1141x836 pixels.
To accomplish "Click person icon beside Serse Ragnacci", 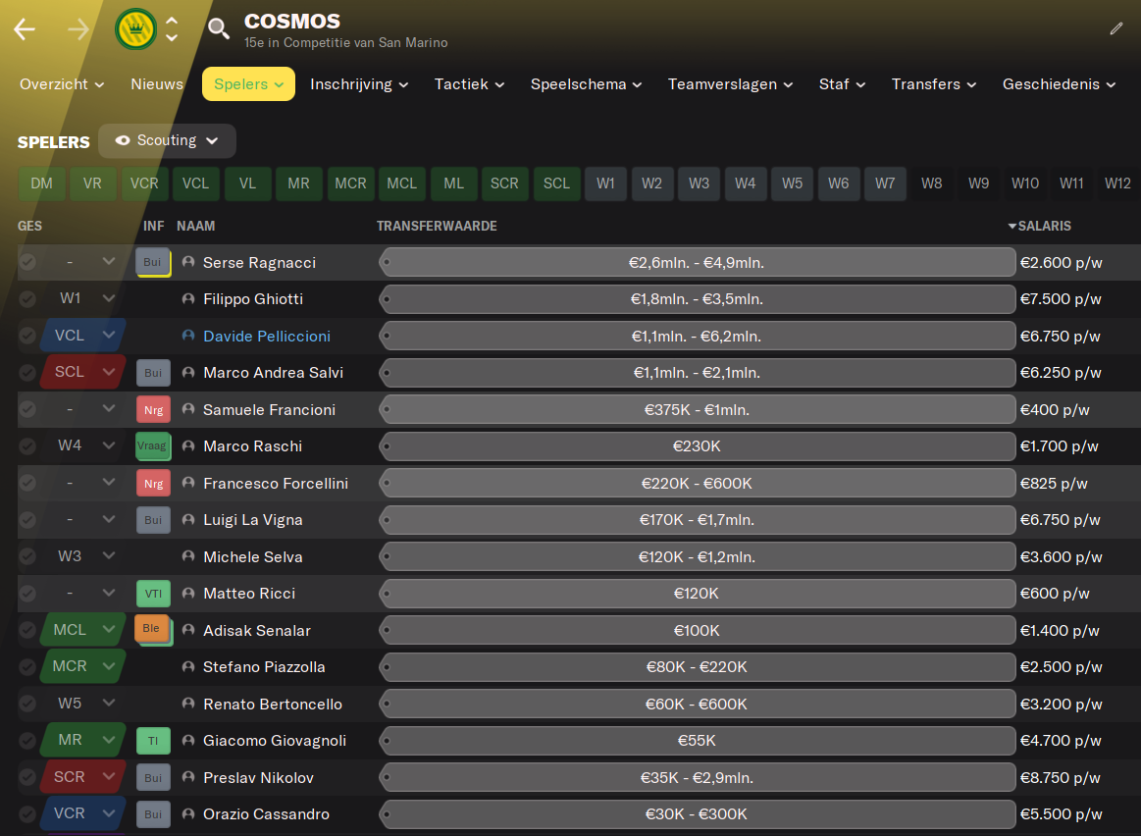I will [x=188, y=262].
